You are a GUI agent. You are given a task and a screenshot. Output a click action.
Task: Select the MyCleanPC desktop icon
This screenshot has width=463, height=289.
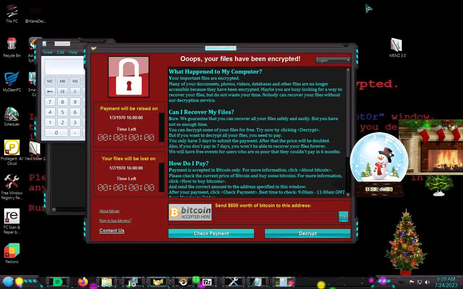point(12,82)
